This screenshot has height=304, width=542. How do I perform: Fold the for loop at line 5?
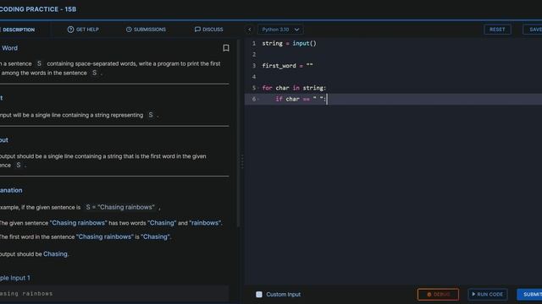pyautogui.click(x=258, y=88)
